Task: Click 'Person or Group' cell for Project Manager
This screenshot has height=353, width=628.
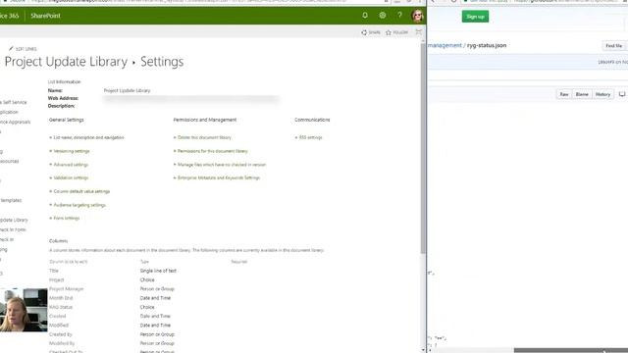Action: (157, 288)
